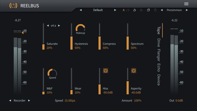Image resolution: width=197 pixels, height=111 pixels.
Task: Click the Spectrum 50% value
Action: [133, 48]
